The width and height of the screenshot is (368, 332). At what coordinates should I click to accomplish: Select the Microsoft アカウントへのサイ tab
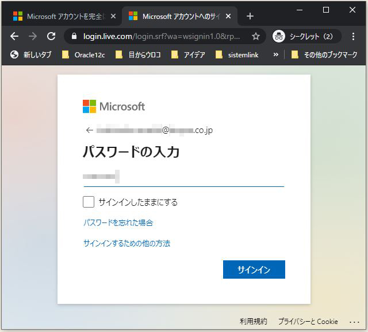[179, 16]
